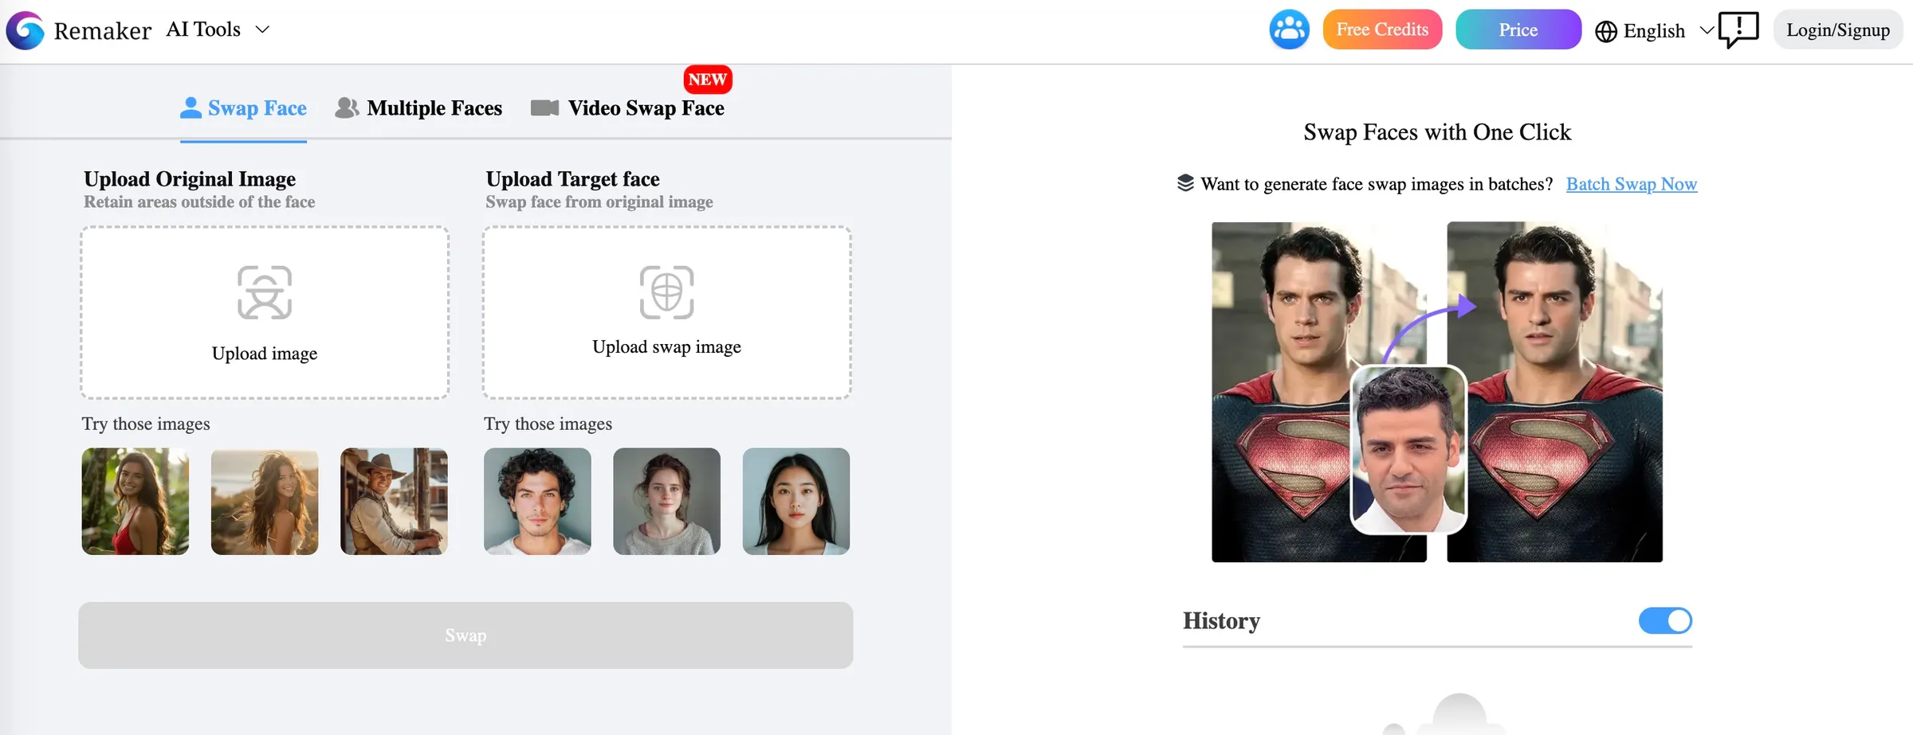
Task: Open the Free Credits page
Action: click(1382, 29)
